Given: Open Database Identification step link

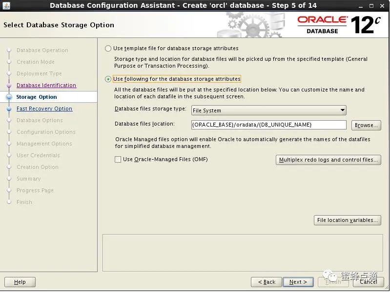Looking at the screenshot, I should coord(46,85).
